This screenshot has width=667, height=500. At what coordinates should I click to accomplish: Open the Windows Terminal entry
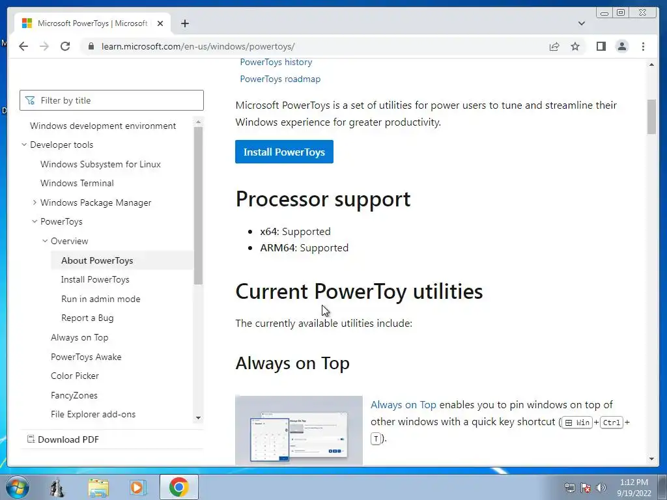click(77, 183)
